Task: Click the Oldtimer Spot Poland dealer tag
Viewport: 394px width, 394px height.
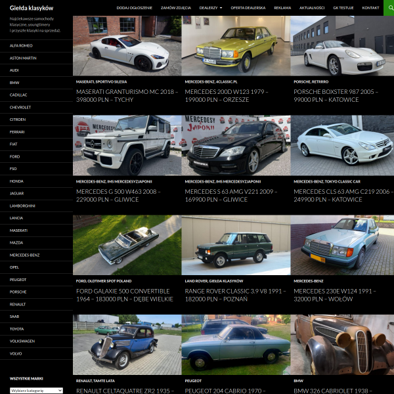Action: (110, 281)
